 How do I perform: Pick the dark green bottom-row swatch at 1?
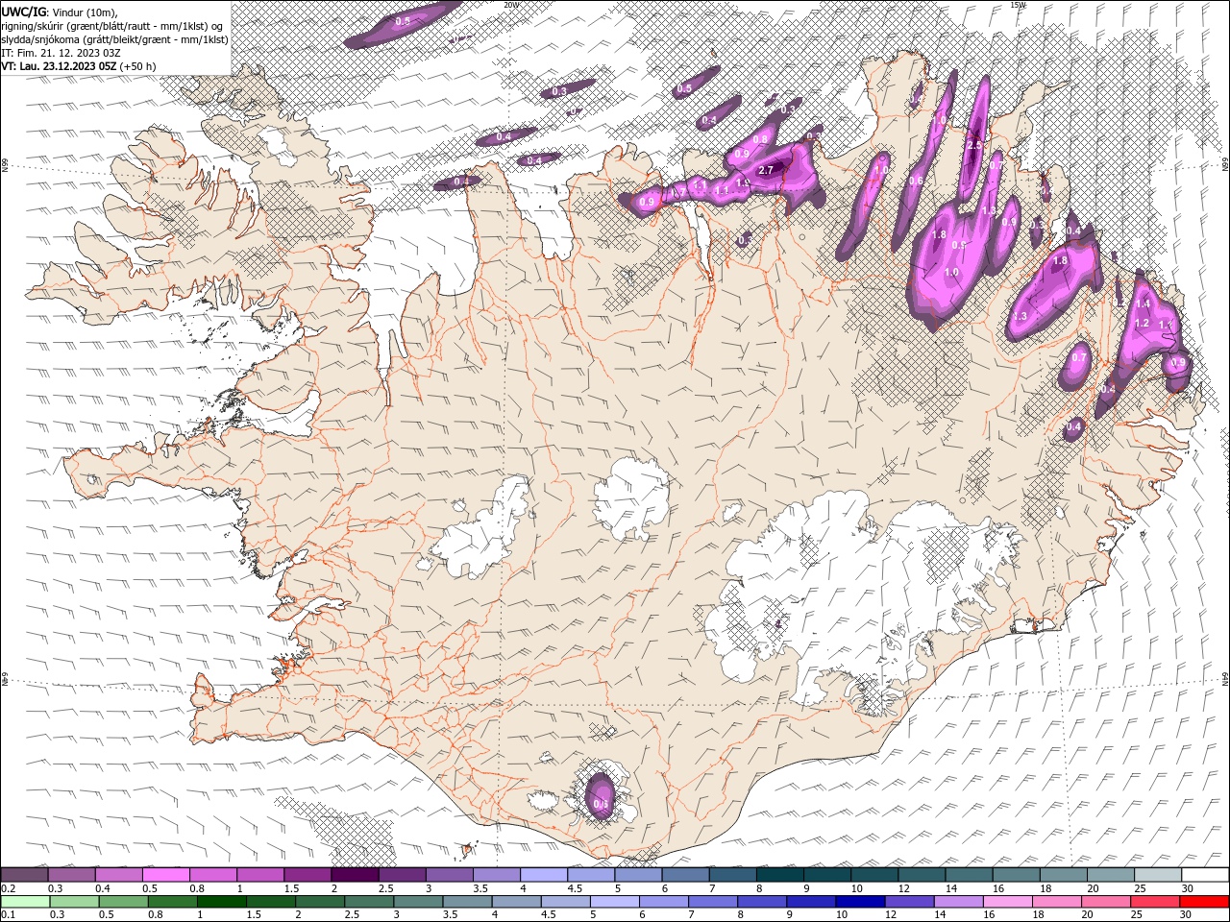pos(221,902)
